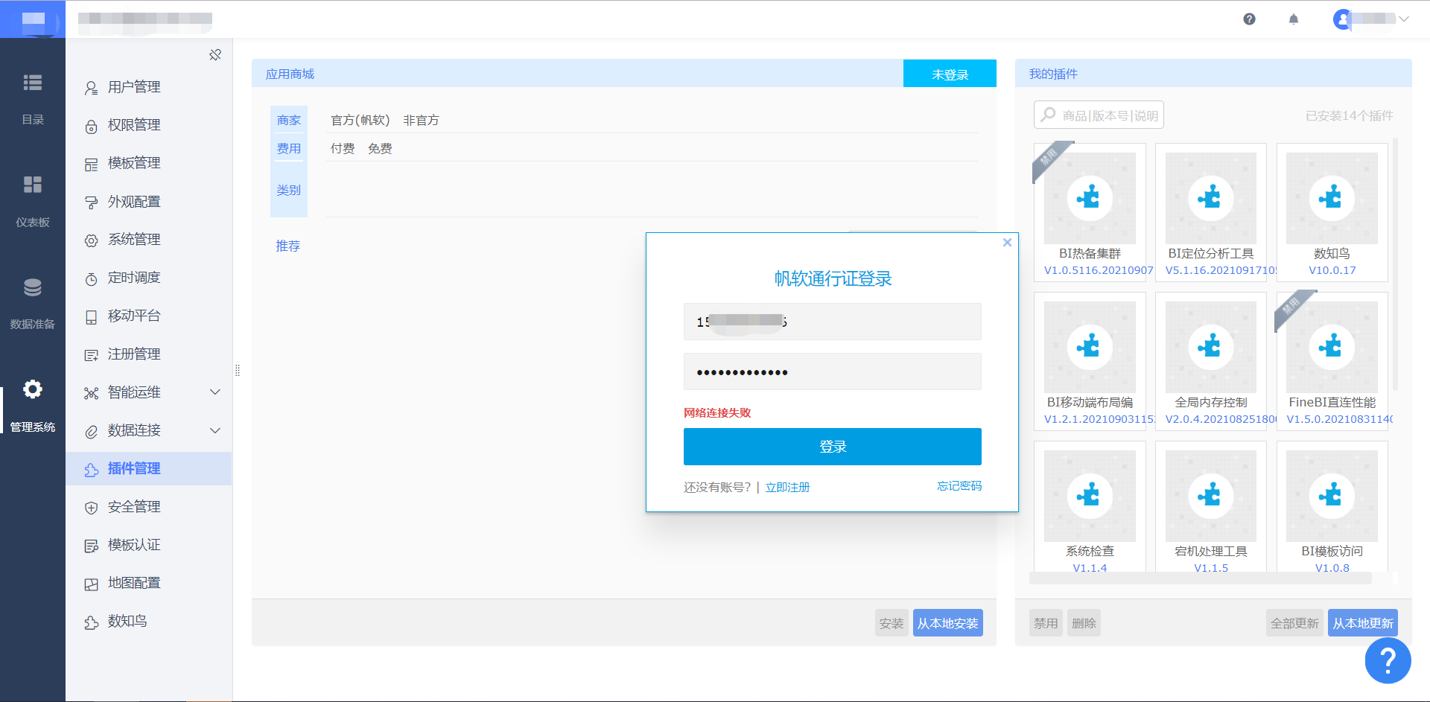
Task: Click the 未登录 not-logged-in tab
Action: (x=950, y=74)
